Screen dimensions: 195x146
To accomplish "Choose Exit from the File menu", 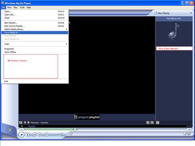I will (35, 81).
